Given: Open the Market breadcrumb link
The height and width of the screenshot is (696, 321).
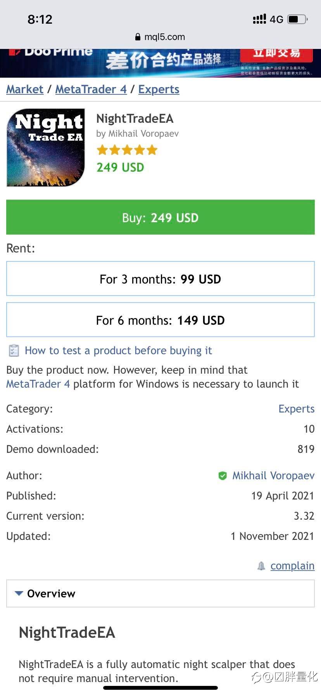Looking at the screenshot, I should coord(25,89).
